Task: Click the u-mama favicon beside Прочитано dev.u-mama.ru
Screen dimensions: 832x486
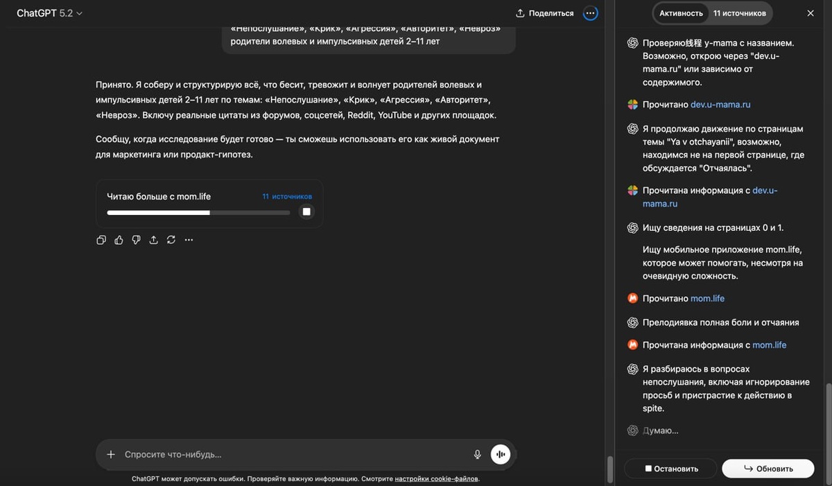Action: coord(632,105)
